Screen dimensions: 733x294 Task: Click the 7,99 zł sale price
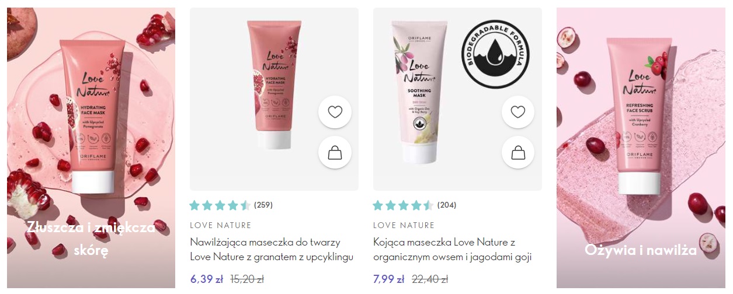tap(389, 279)
